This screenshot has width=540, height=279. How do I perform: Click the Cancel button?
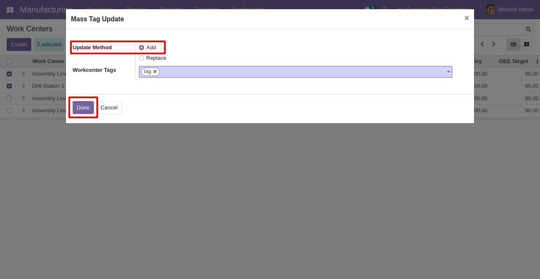(x=109, y=107)
